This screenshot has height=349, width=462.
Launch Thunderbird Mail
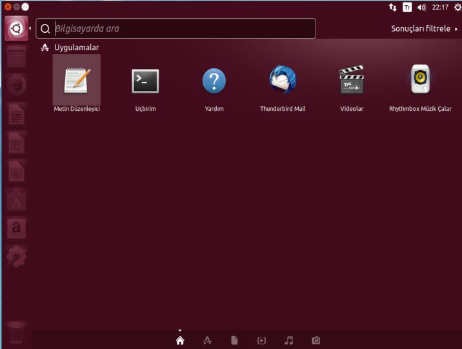[283, 84]
